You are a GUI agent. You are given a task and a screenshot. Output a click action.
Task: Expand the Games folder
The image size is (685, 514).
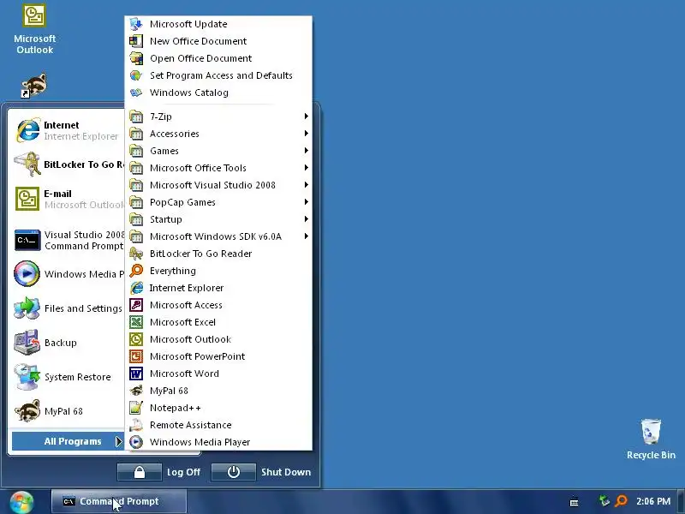tap(218, 151)
